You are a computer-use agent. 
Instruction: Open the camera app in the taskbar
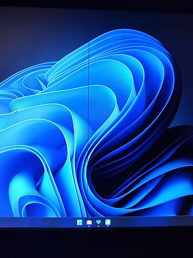tap(89, 222)
